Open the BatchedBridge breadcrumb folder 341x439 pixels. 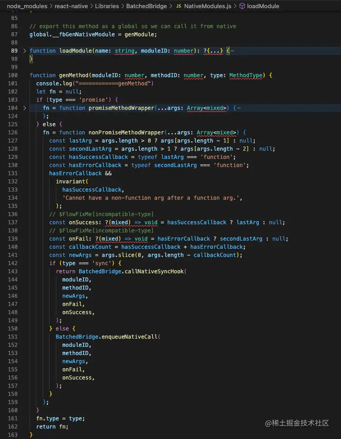146,6
